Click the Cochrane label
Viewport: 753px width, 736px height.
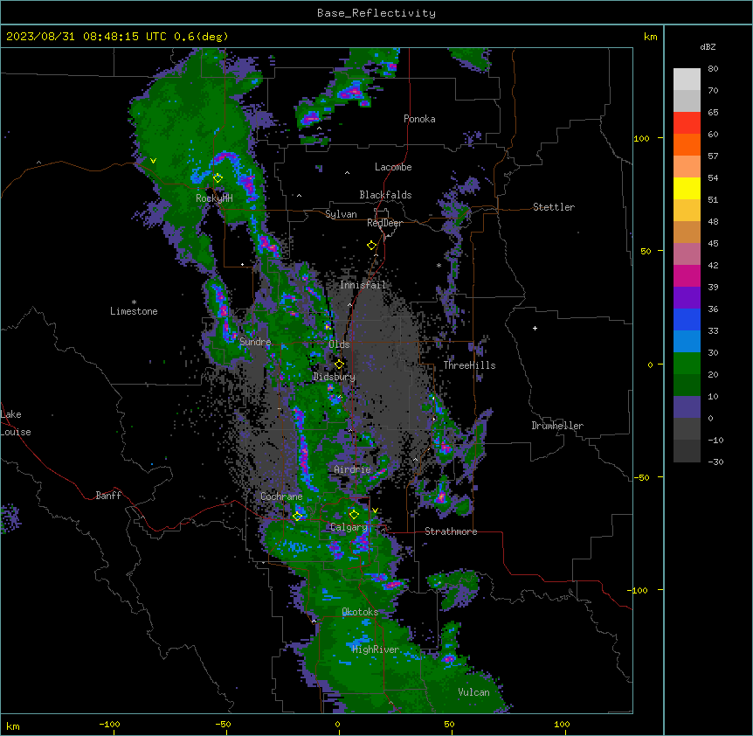pyautogui.click(x=281, y=496)
